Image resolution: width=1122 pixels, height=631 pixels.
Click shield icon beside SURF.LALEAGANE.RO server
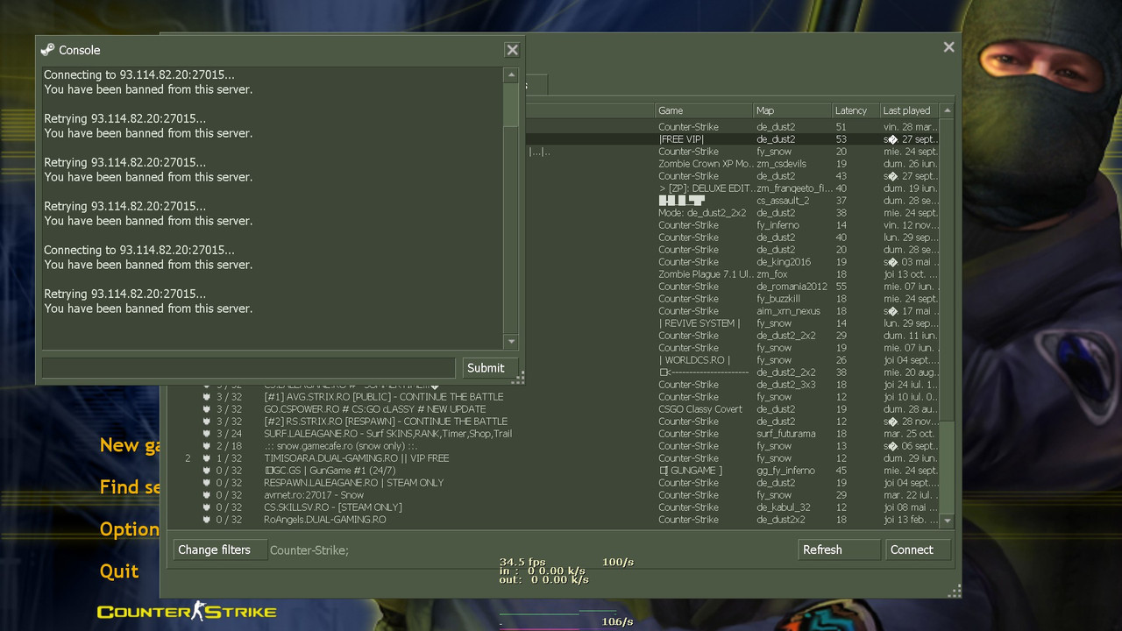tap(207, 434)
